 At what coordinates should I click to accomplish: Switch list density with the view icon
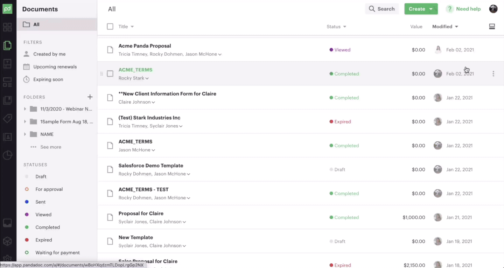click(x=492, y=27)
